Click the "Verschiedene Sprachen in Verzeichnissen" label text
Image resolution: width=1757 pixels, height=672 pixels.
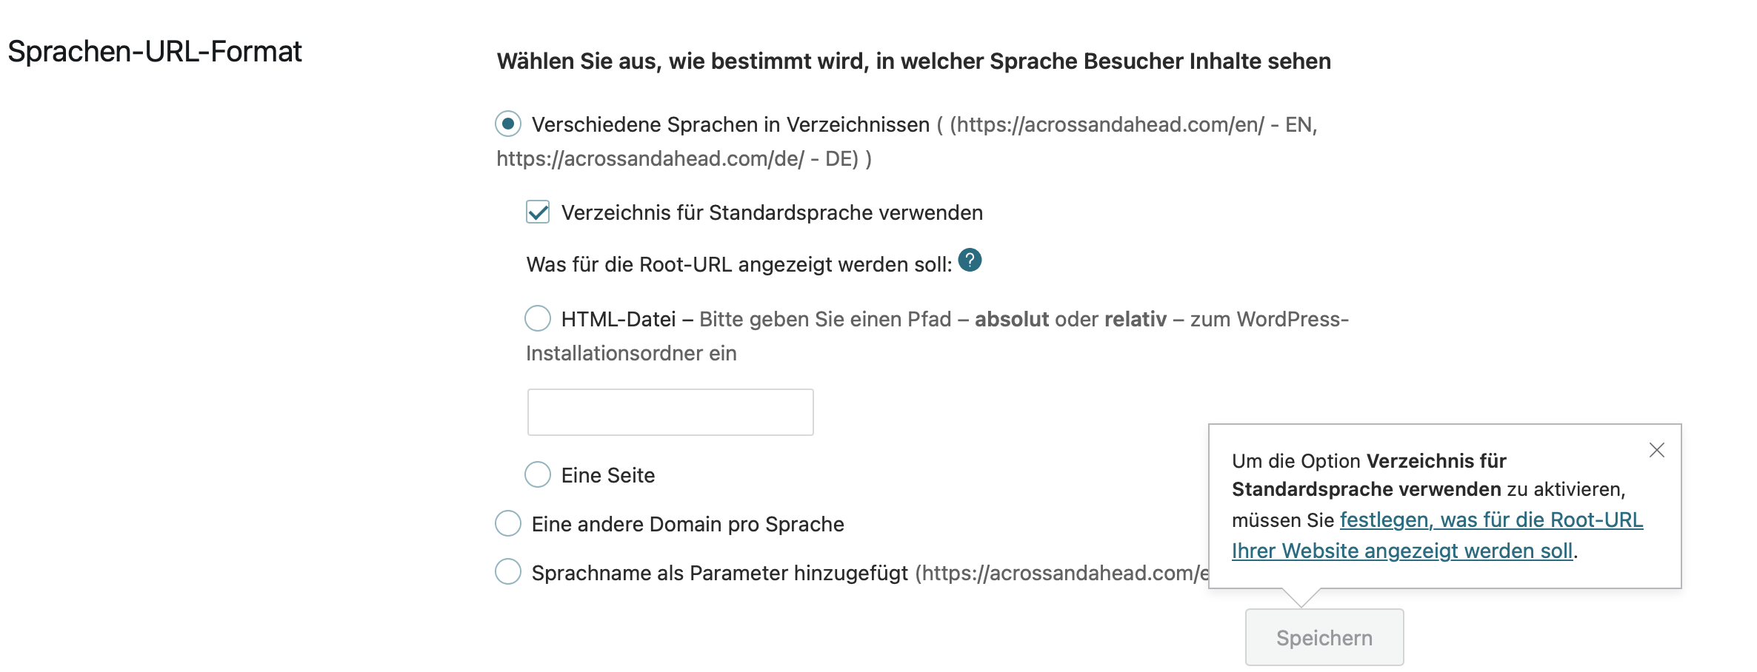point(730,124)
